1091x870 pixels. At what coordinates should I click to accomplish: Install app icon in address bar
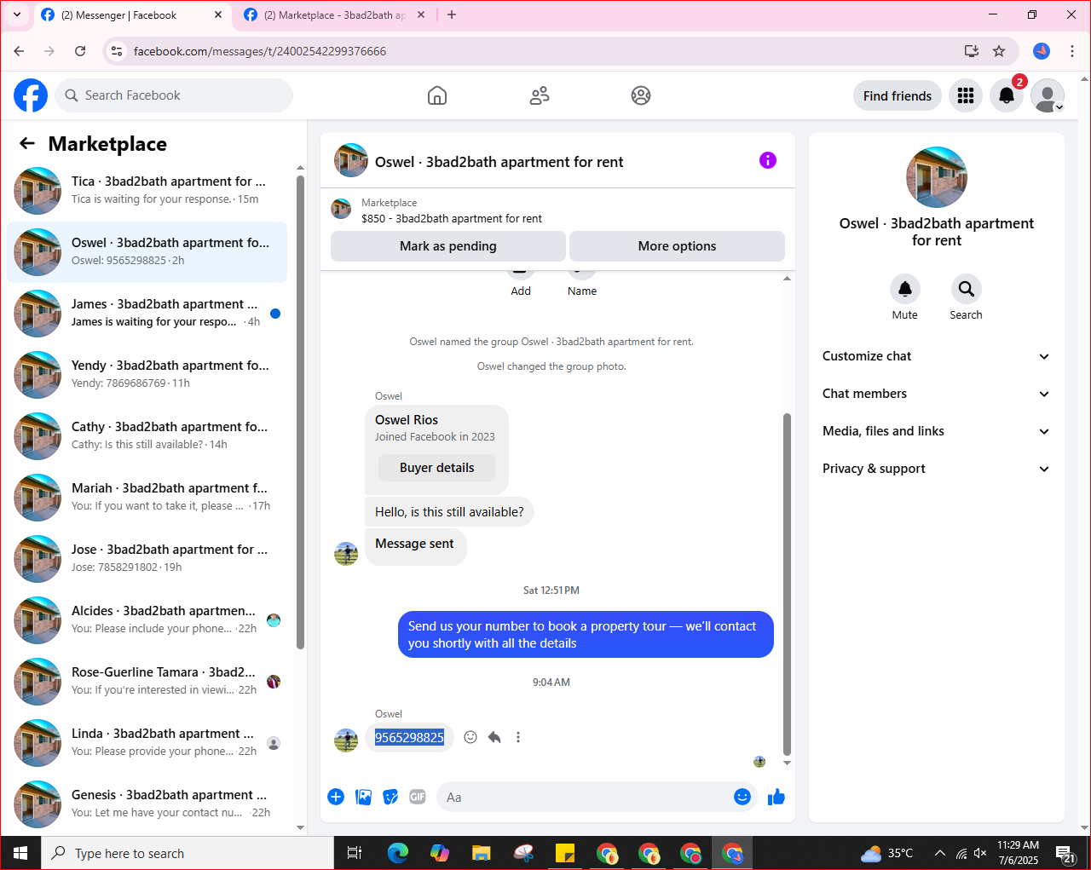(972, 51)
